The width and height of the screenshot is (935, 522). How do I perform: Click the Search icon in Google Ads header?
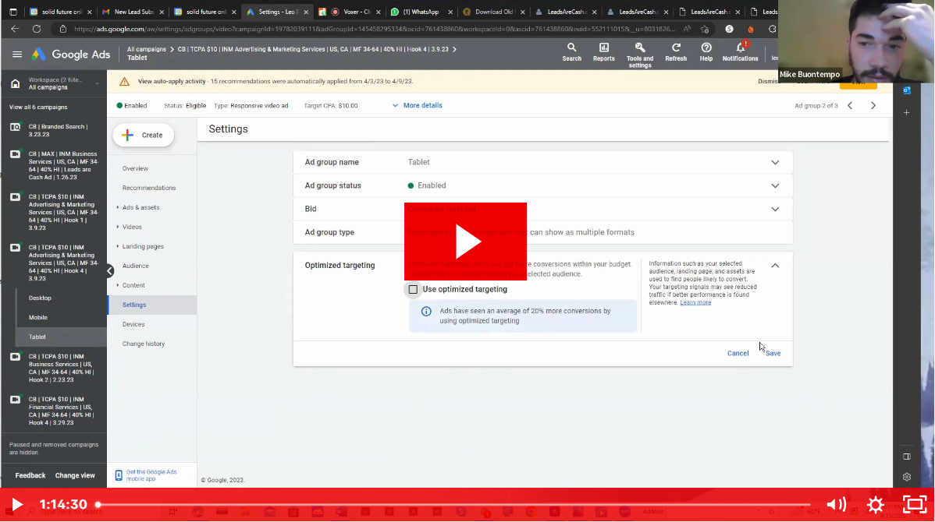pos(571,48)
